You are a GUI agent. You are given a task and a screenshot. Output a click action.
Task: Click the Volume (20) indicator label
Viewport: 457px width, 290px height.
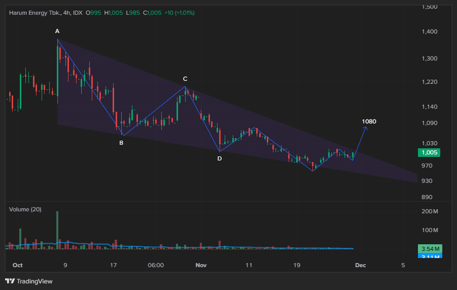point(25,209)
